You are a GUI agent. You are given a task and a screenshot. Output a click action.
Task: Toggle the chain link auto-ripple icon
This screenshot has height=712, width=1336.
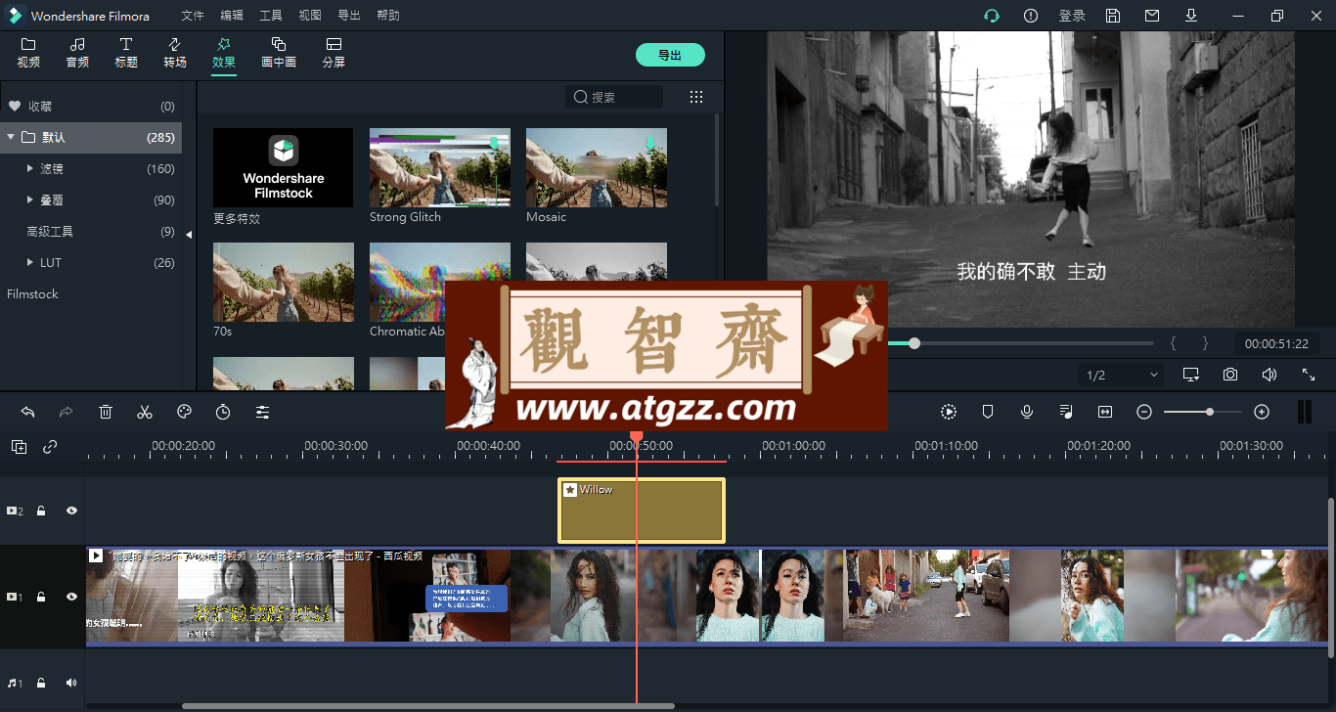point(50,447)
